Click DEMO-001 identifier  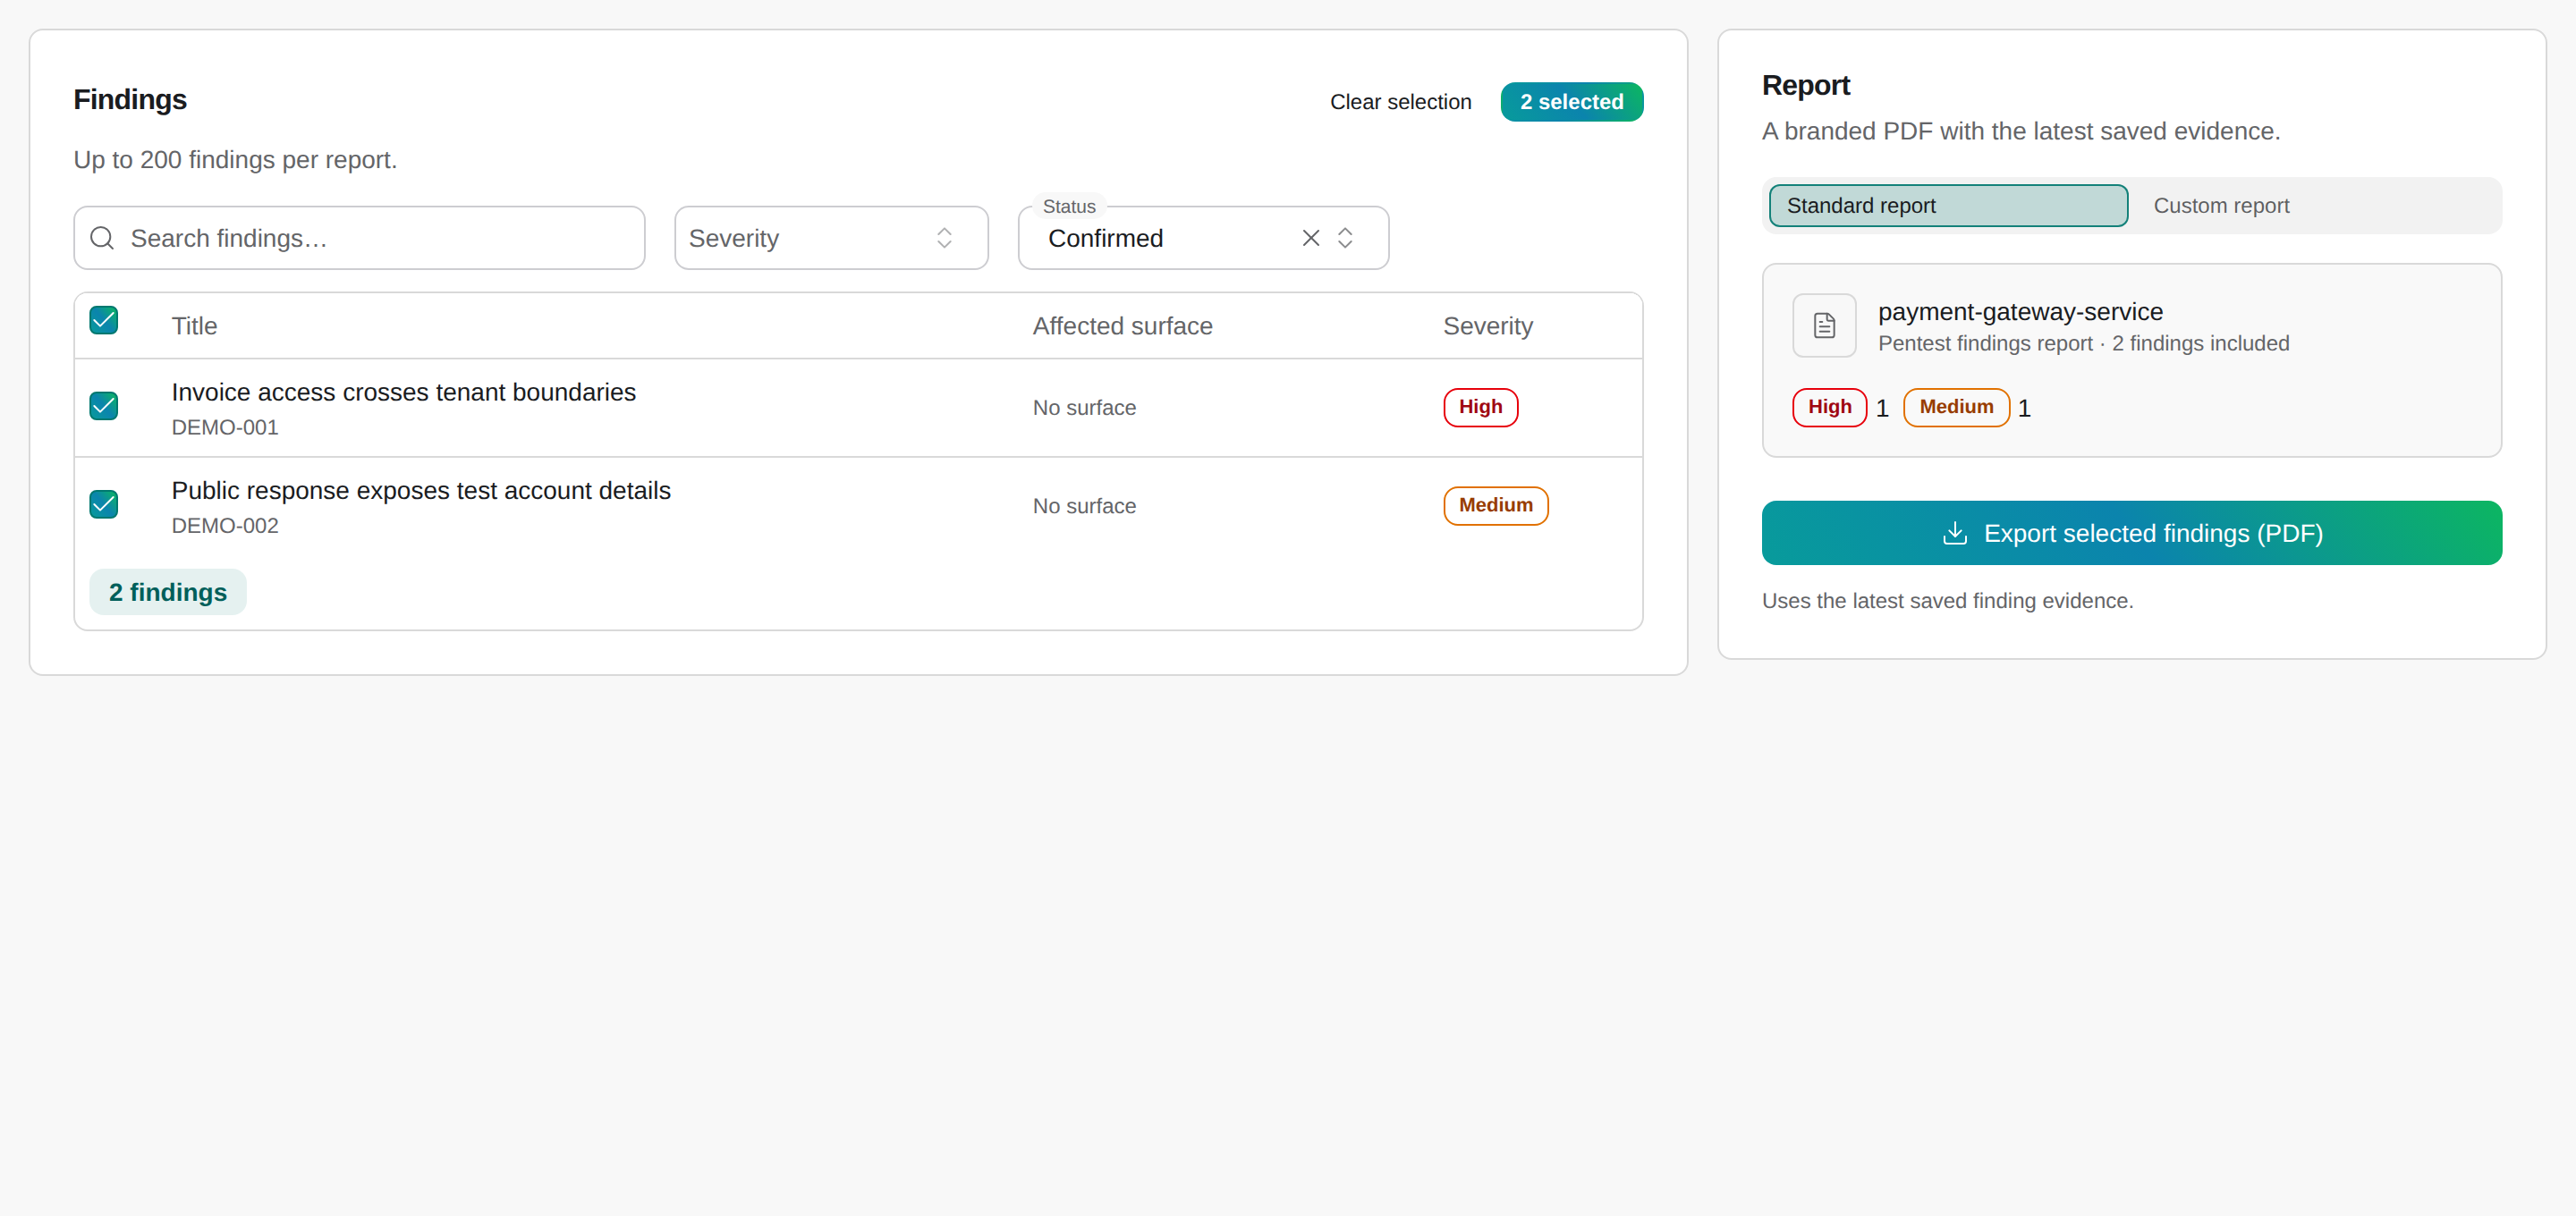(x=225, y=427)
